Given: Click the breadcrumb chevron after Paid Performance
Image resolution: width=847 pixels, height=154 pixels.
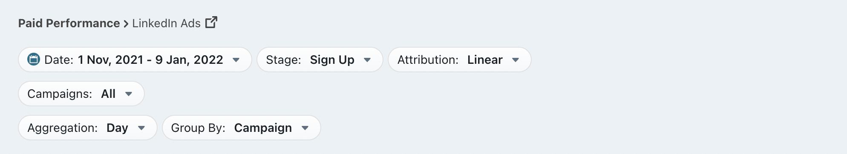Looking at the screenshot, I should click(x=126, y=24).
